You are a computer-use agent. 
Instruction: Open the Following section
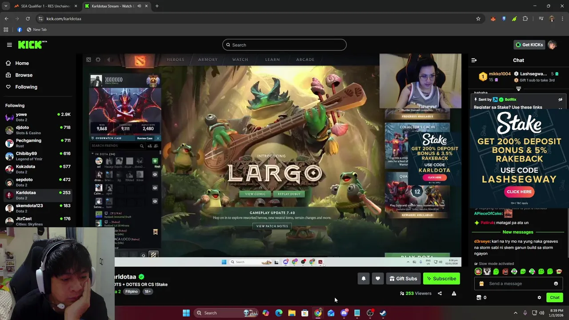click(x=26, y=87)
